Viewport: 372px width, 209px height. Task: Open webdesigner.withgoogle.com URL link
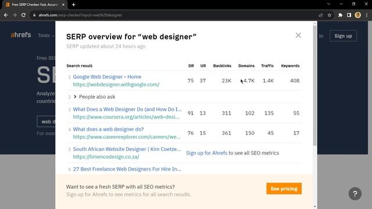(x=116, y=84)
